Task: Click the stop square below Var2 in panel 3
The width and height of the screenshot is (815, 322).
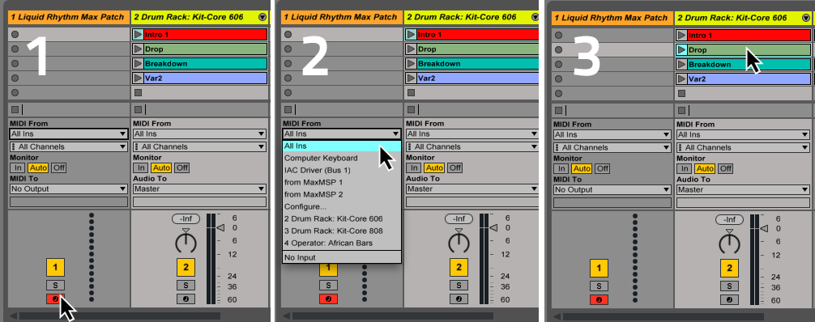Action: click(681, 94)
